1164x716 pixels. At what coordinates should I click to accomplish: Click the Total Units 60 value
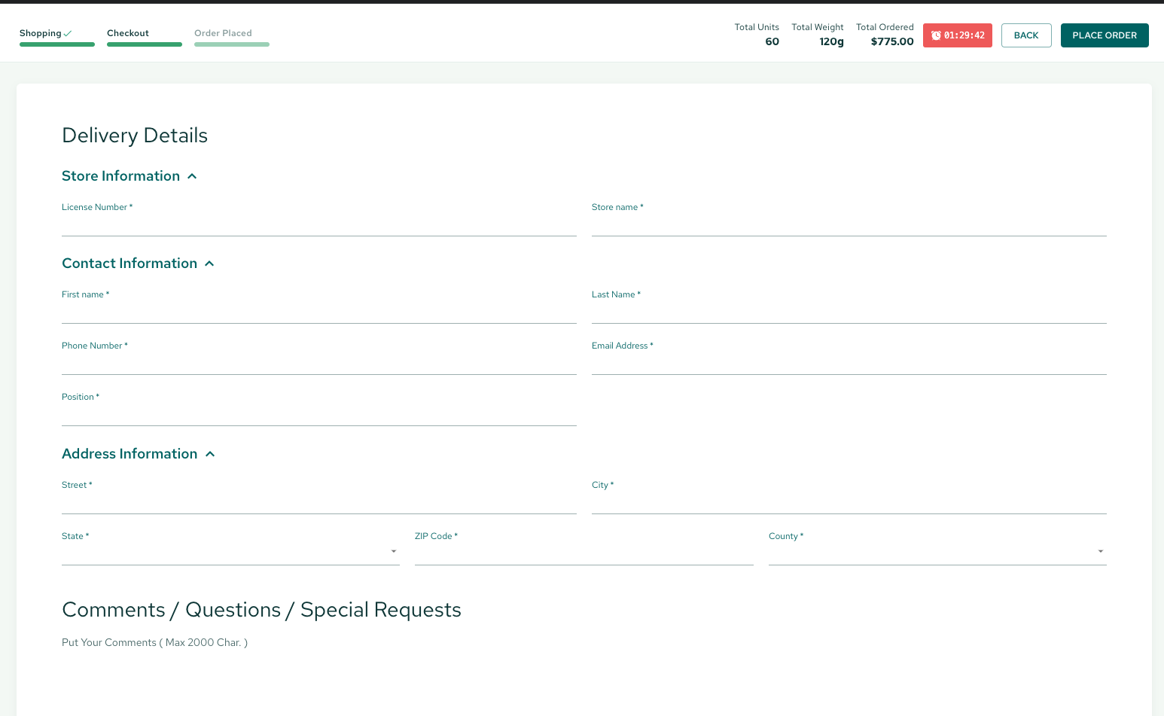click(x=772, y=41)
